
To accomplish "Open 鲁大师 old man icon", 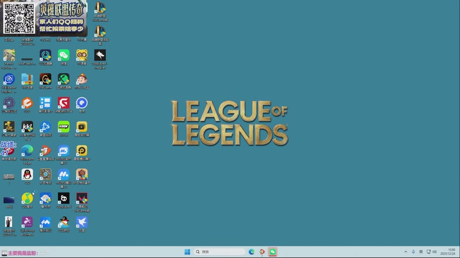I will (45, 198).
